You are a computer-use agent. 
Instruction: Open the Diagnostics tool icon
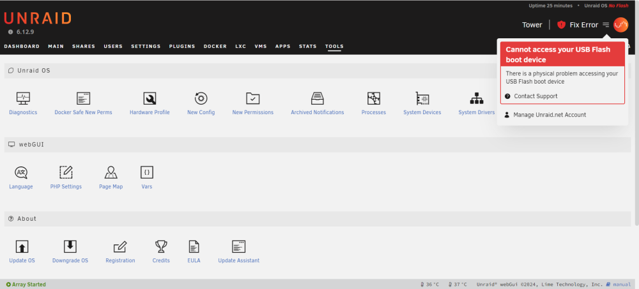pyautogui.click(x=23, y=98)
